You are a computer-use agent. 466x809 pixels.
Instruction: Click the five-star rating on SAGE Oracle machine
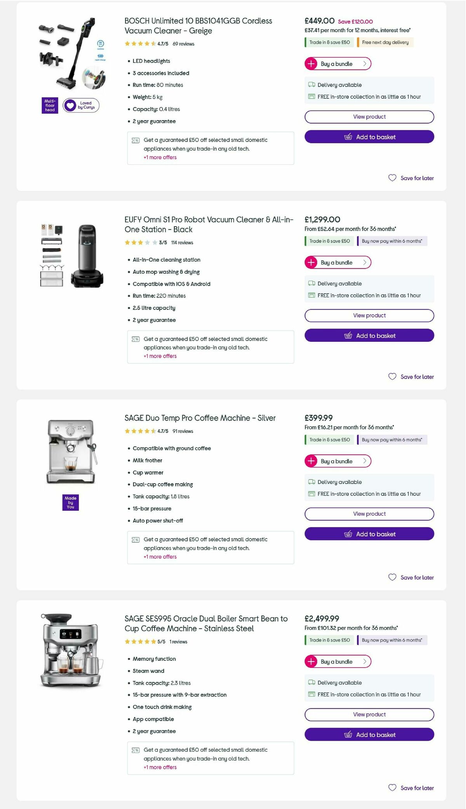point(140,642)
